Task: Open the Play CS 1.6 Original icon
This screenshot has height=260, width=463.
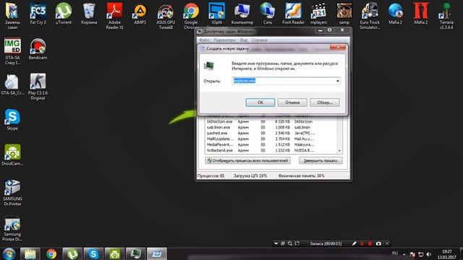Action: [38, 87]
